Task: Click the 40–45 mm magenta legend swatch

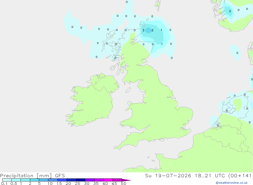Action: point(108,180)
